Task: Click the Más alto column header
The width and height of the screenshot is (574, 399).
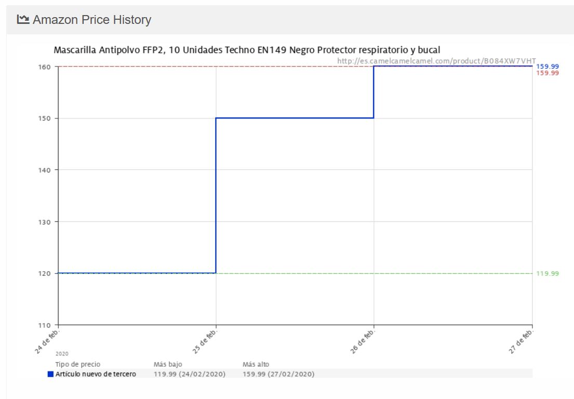Action: coord(256,364)
